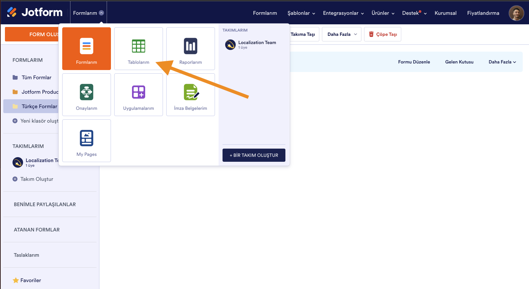Screen dimensions: 529x289
Task: Open the Daha Fazla form row dropdown
Action: (x=502, y=62)
